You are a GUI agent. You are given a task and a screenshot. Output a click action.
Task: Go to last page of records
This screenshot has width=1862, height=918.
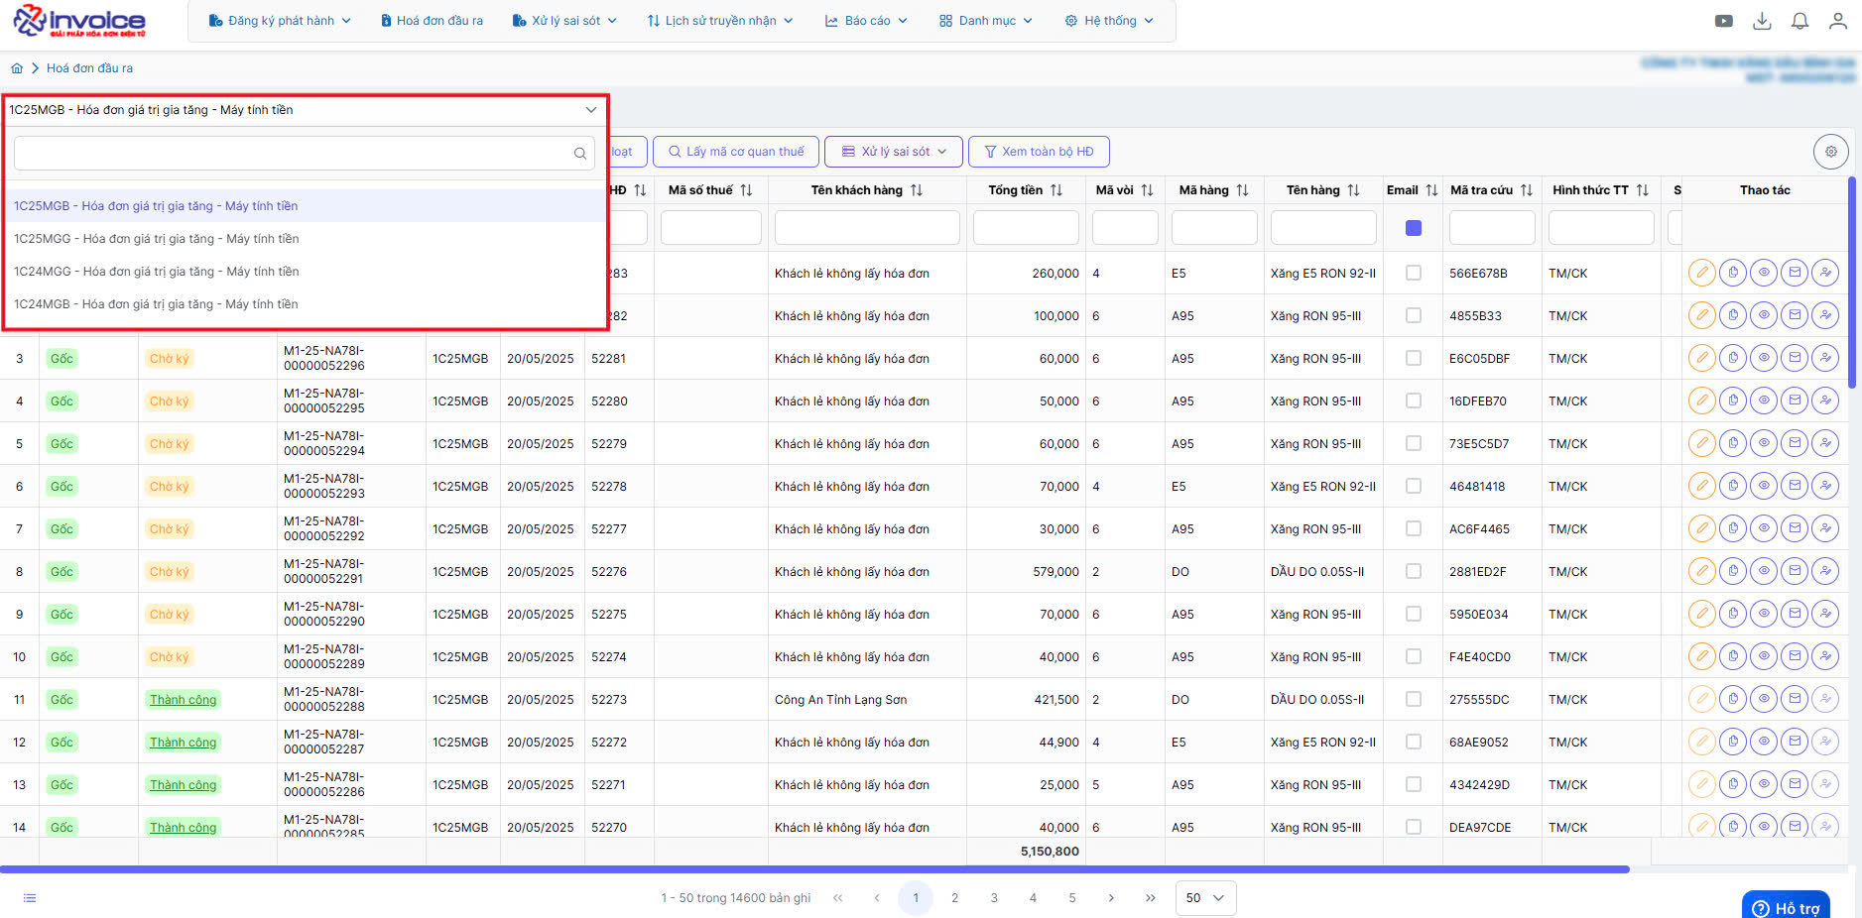pos(1151,898)
